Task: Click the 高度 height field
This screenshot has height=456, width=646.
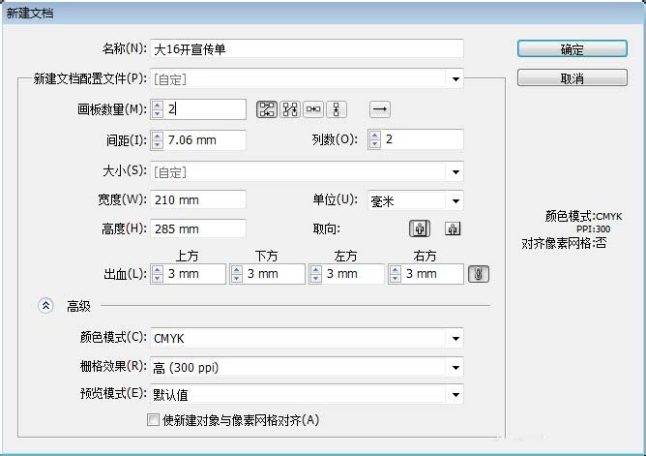Action: 198,228
